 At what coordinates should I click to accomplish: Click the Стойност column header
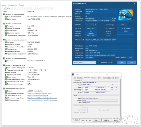pos(31,12)
